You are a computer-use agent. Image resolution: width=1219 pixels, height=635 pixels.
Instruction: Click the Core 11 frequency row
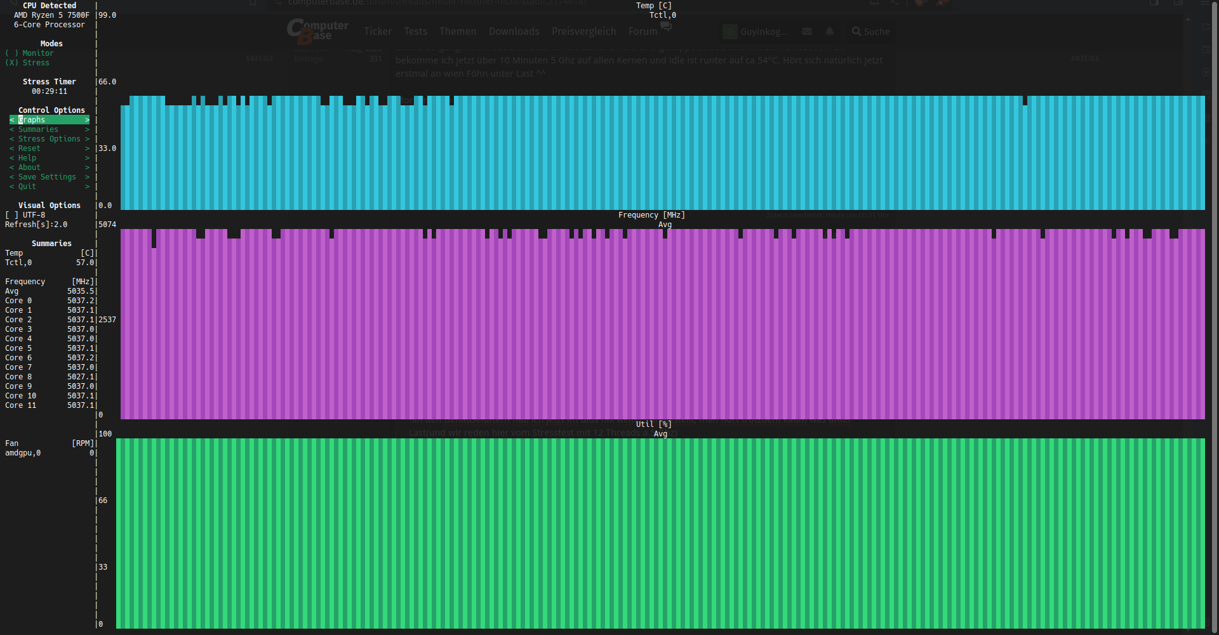click(x=50, y=405)
